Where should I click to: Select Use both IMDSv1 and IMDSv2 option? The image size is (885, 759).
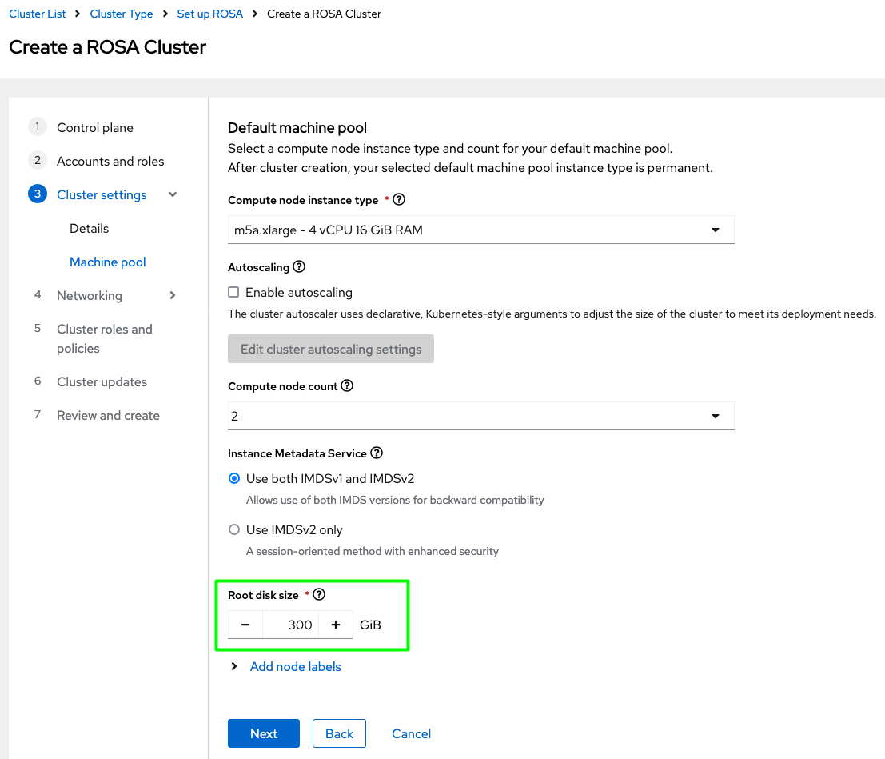[x=234, y=479]
